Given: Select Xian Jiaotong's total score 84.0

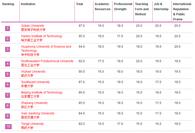Looking at the screenshot, I should point(82,113).
